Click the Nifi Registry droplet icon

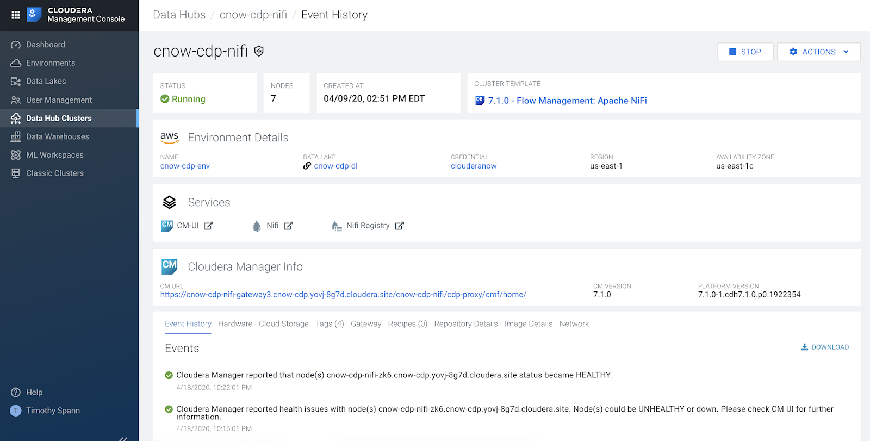coord(337,226)
